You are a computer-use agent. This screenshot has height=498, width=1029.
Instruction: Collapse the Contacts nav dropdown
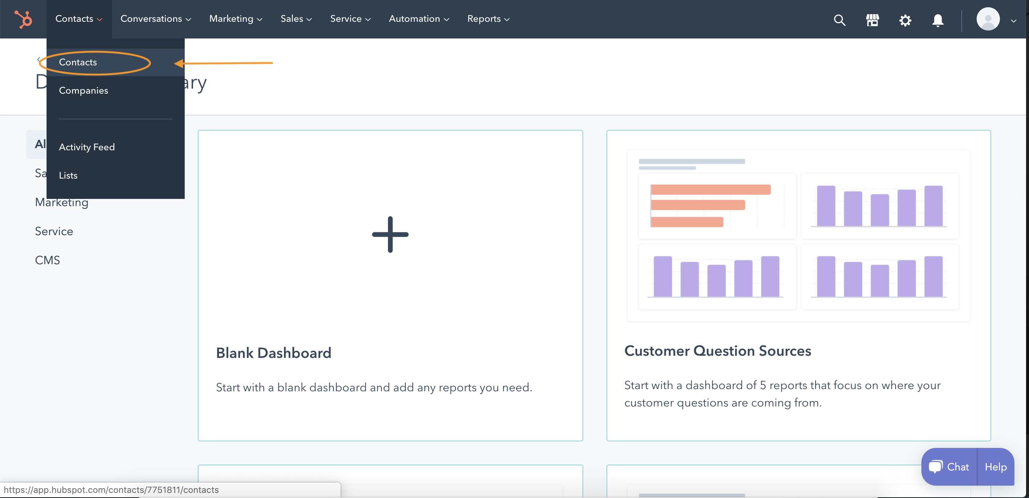(x=79, y=19)
